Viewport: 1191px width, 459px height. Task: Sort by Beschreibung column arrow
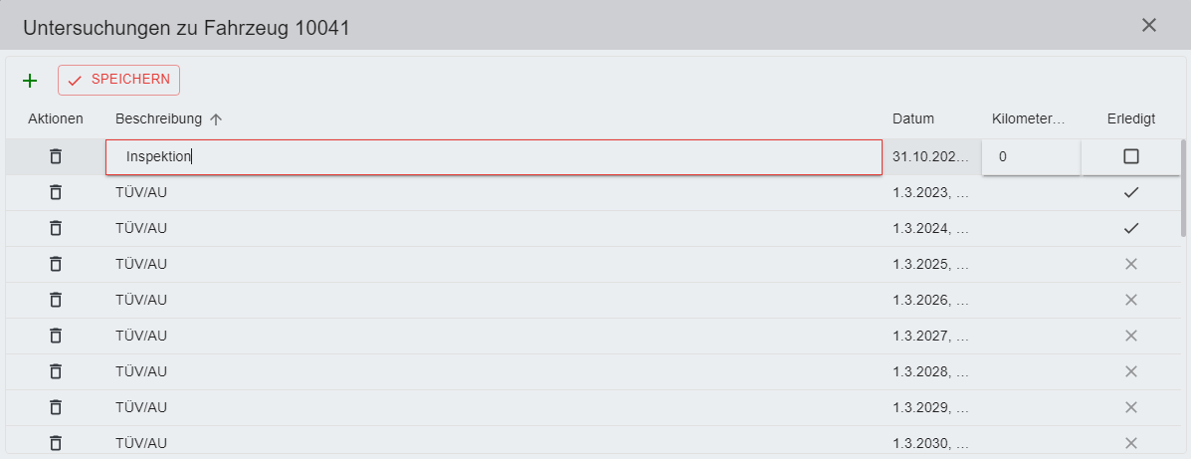(216, 119)
